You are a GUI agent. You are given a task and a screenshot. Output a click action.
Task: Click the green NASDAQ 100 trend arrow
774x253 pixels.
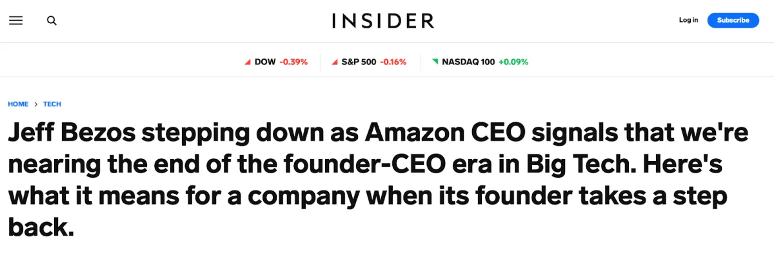point(435,62)
